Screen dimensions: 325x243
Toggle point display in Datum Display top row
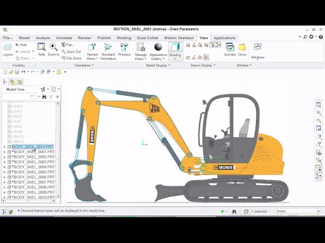200,45
